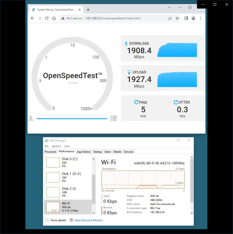The width and height of the screenshot is (233, 234).
Task: Switch to the Details tab
Action: click(117, 152)
